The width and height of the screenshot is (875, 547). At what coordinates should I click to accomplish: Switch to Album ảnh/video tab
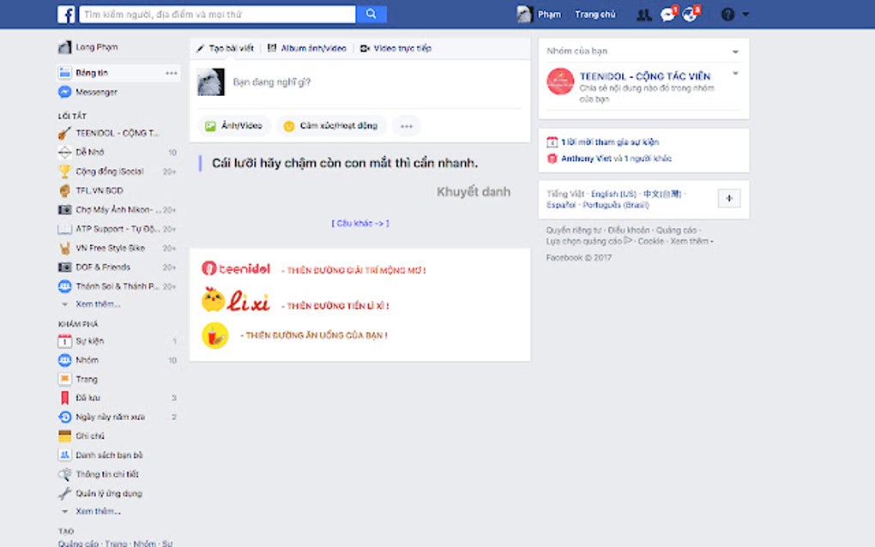311,48
